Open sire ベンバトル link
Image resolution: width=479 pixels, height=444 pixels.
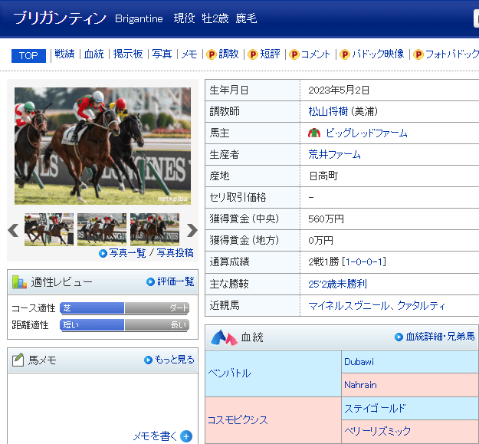click(x=229, y=373)
